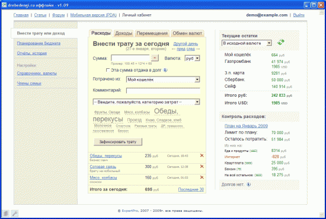Open the Главная link
Image resolution: width=326 pixels, height=219 pixels.
[21, 15]
